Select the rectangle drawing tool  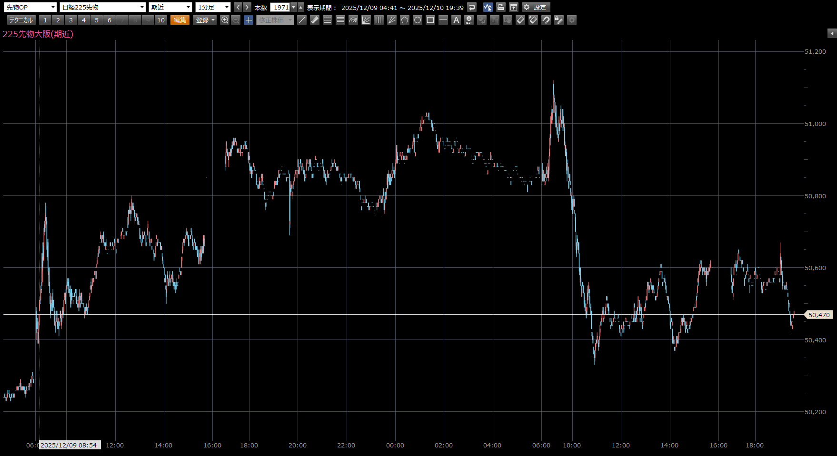coord(430,20)
